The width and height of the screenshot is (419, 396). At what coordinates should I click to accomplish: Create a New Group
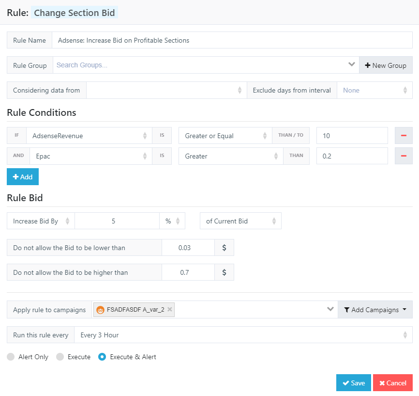pyautogui.click(x=386, y=65)
